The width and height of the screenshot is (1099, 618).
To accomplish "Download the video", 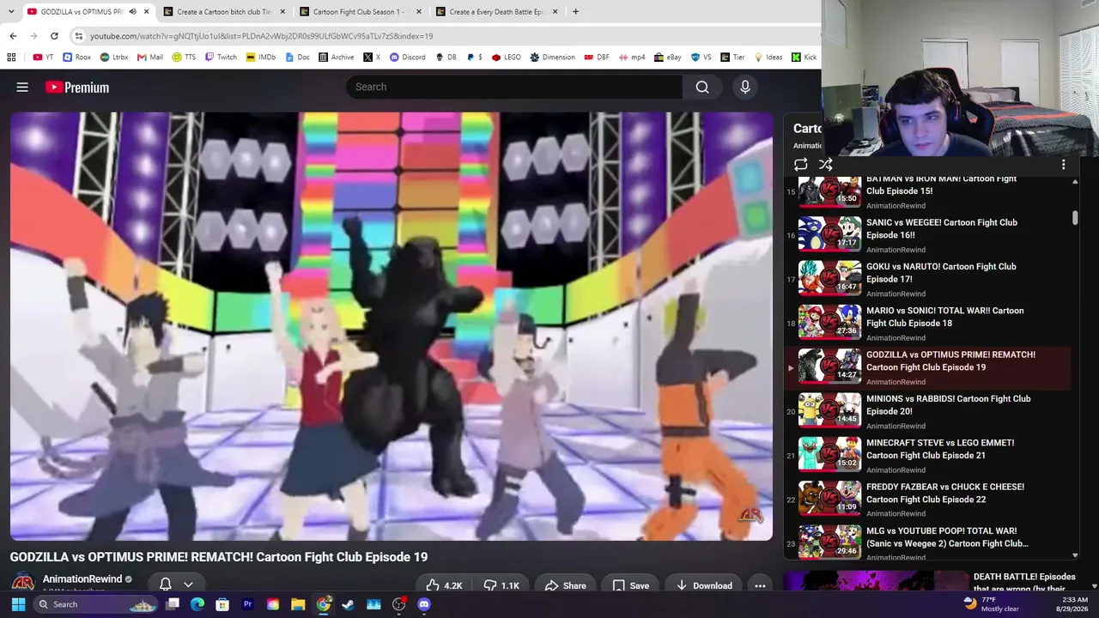I will click(703, 585).
